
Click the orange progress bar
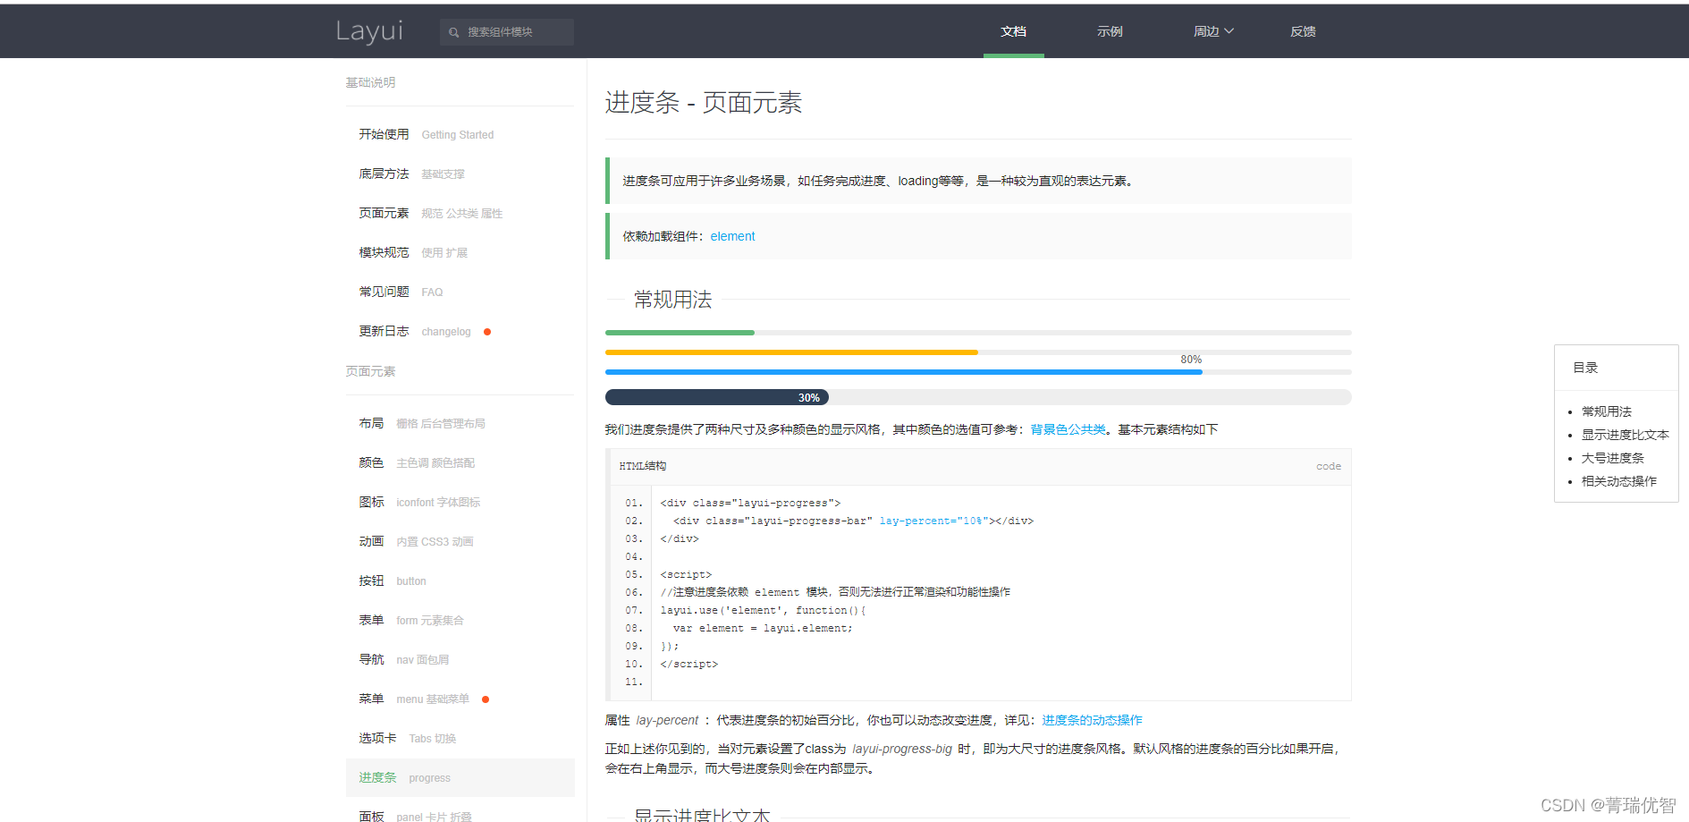791,352
